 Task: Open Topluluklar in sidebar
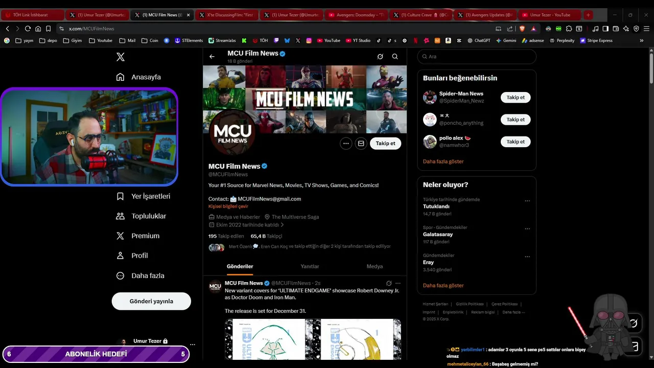141,216
